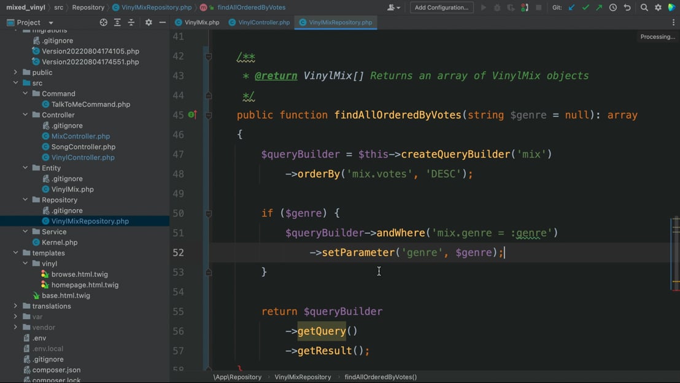Click Expand All icon in Project panel
680x383 pixels.
(x=117, y=23)
